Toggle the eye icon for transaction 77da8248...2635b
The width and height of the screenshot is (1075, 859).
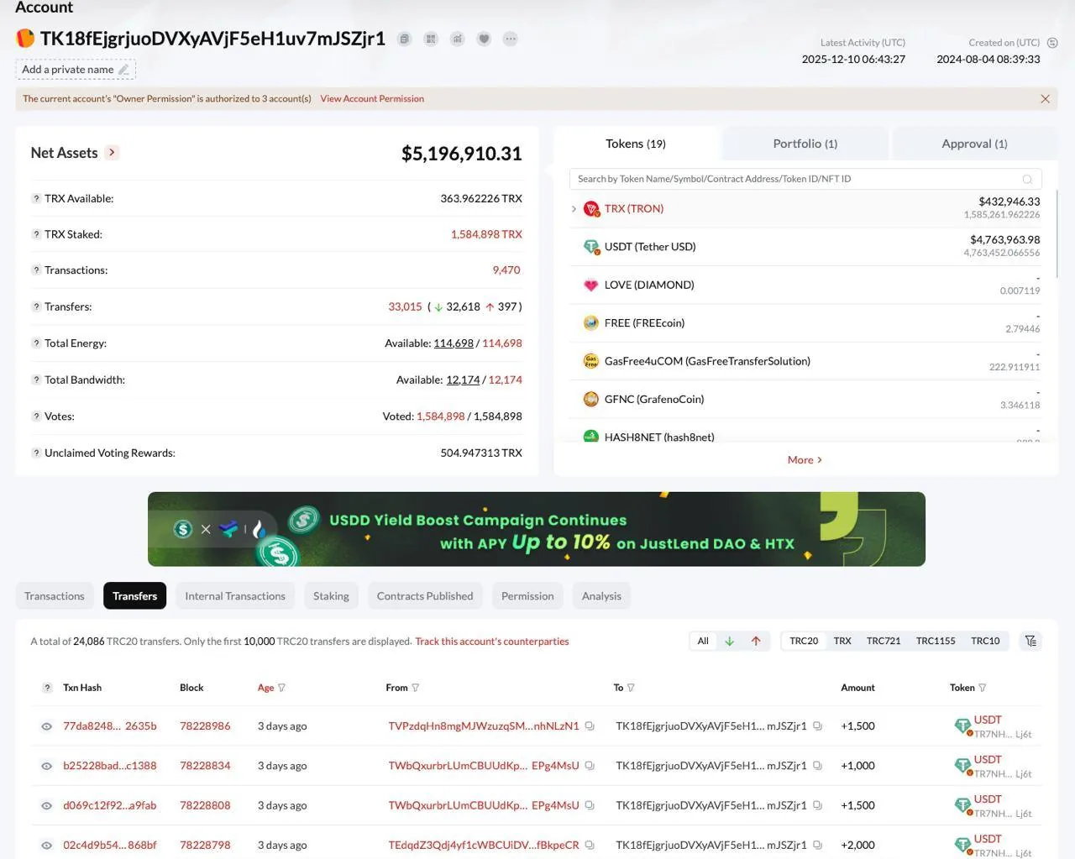47,726
